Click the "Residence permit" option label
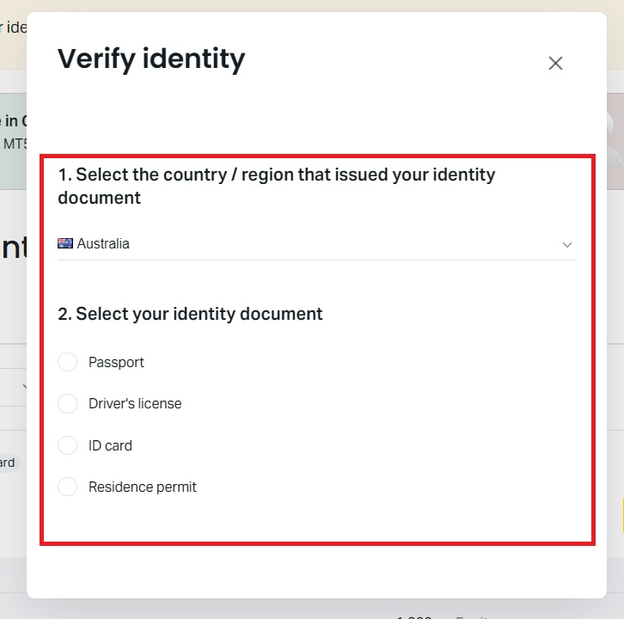 point(143,487)
